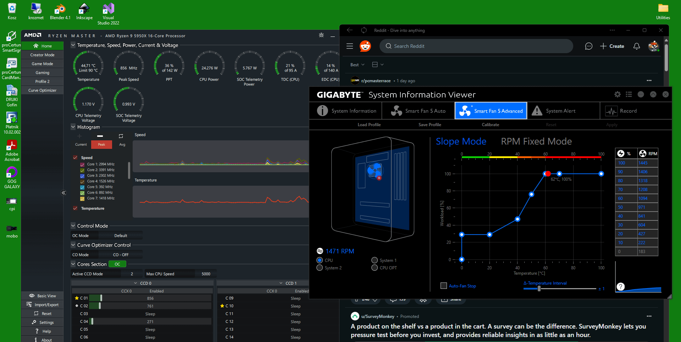Collapse the CCD 1 group
681x342 pixels.
(x=281, y=283)
